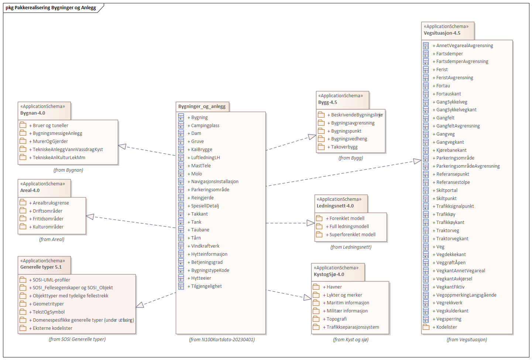Click the diagram title Pakkerealisering Bygninger og Anlegg

(51, 7)
